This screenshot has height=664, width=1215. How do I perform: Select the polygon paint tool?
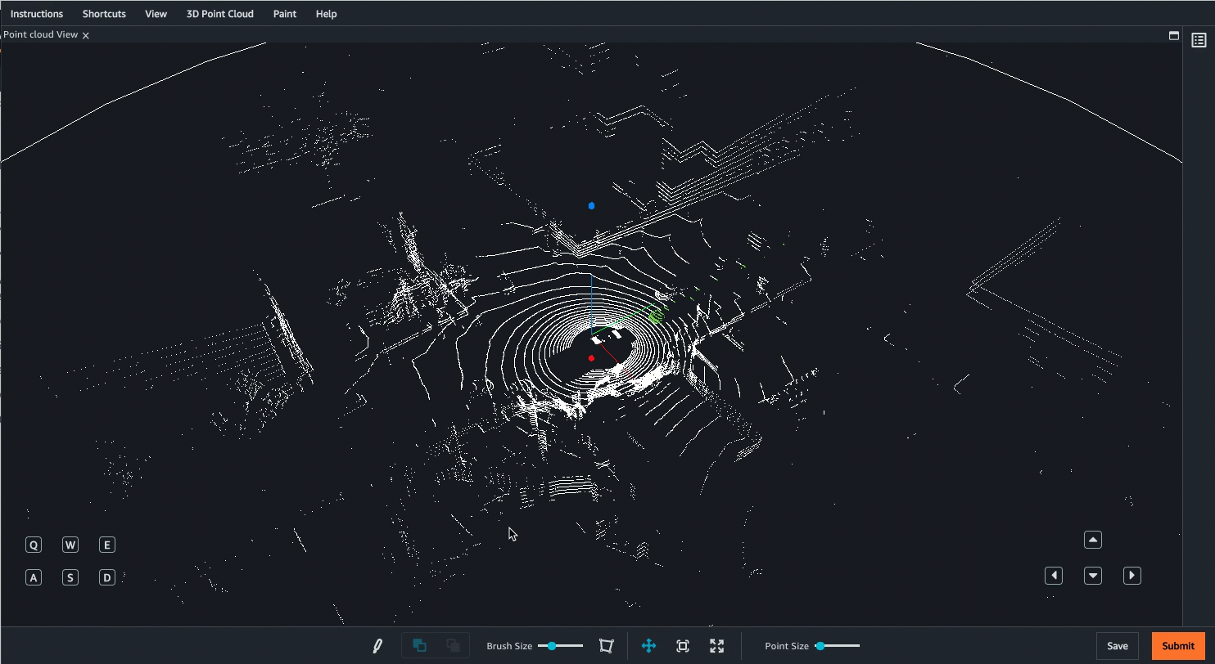click(x=606, y=645)
